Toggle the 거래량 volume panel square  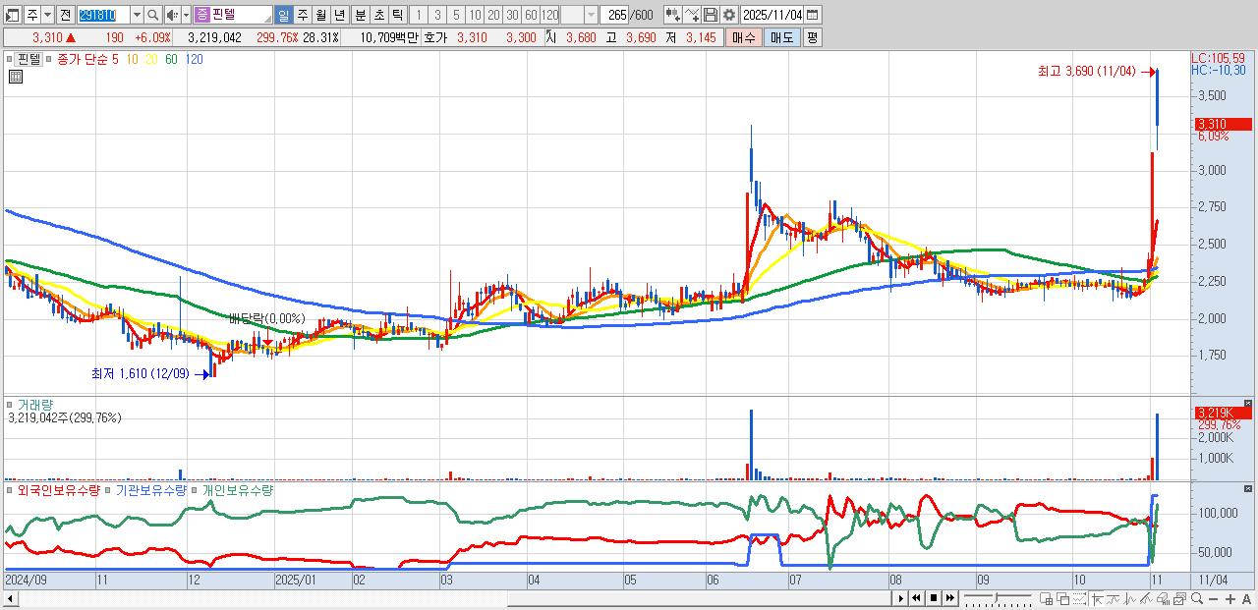tap(11, 404)
